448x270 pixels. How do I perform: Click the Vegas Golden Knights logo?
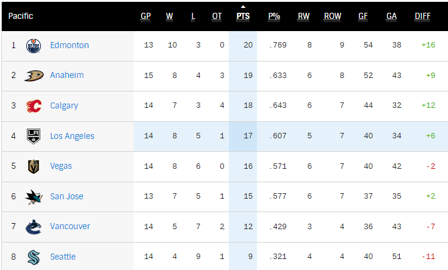34,166
